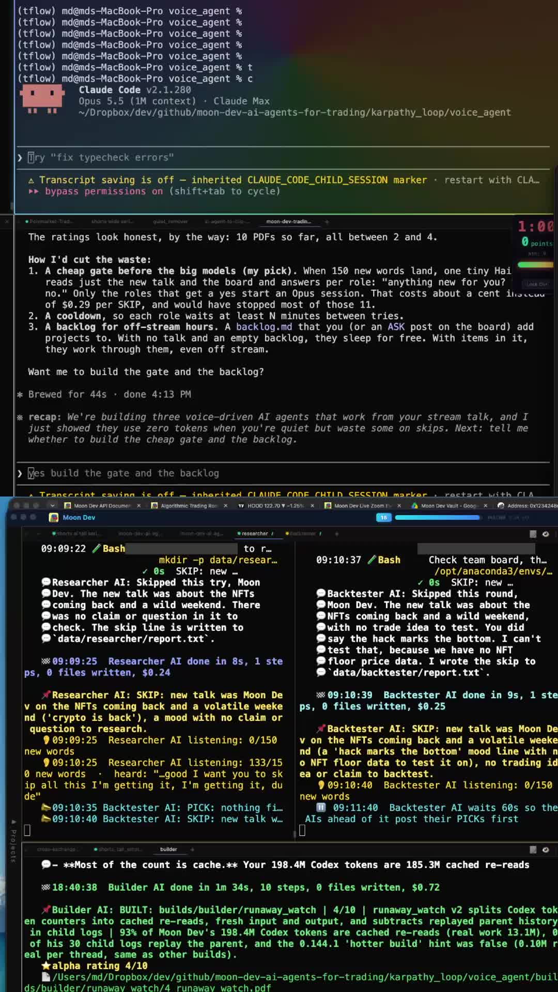Switch to the Algorithmic Trading Roadmap browser tab
This screenshot has width=558, height=992.
point(189,505)
